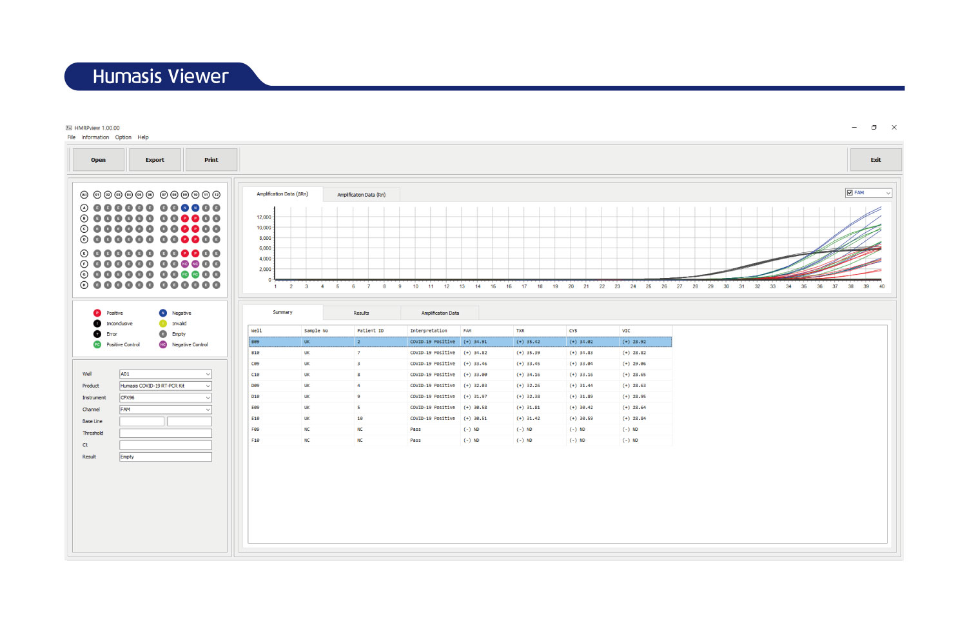Select the column 12 header circle
This screenshot has width=967, height=623.
tap(217, 195)
